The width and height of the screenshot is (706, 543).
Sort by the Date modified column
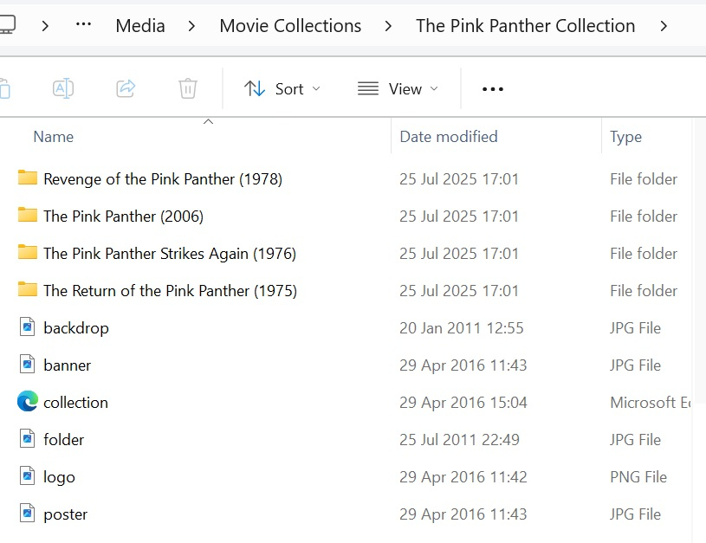pos(449,137)
